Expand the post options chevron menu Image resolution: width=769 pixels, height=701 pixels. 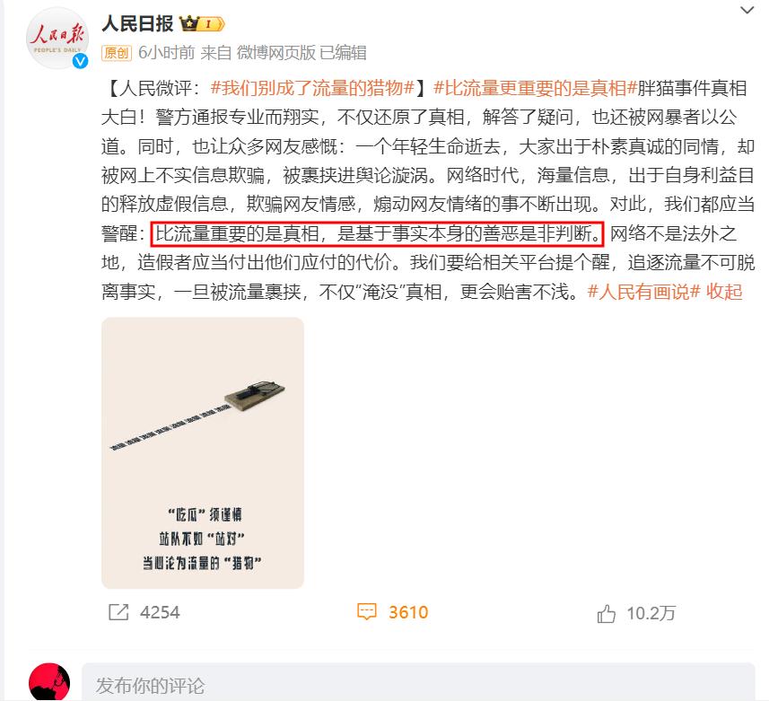(x=747, y=10)
